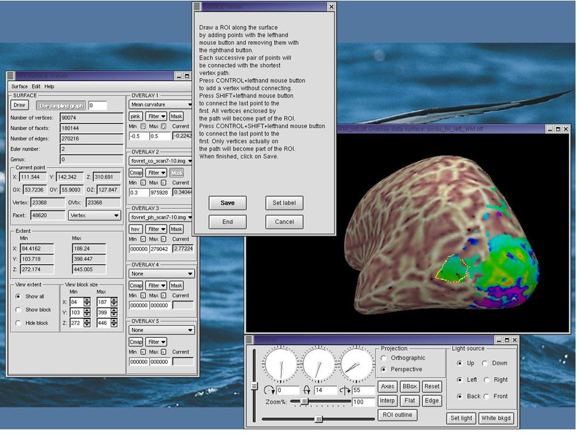
Task: Open the Mean curvature dropdown in Overlay 1
Action: click(x=161, y=105)
